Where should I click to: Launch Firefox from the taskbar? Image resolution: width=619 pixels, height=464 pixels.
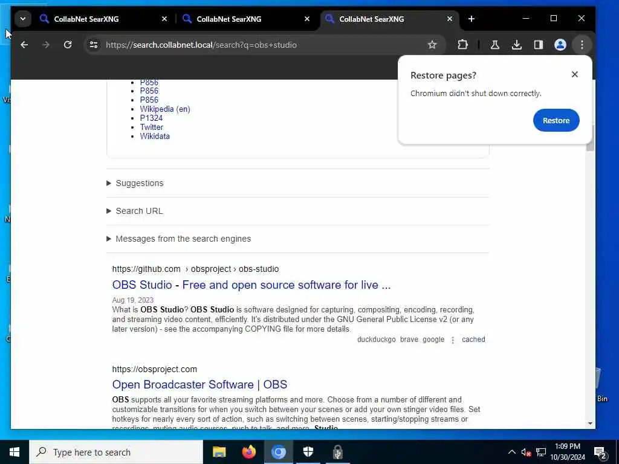248,452
